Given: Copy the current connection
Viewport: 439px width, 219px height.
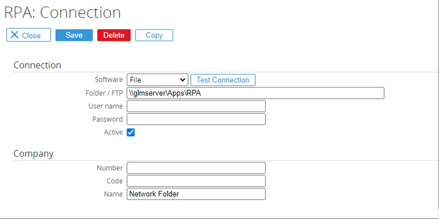Looking at the screenshot, I should [154, 35].
